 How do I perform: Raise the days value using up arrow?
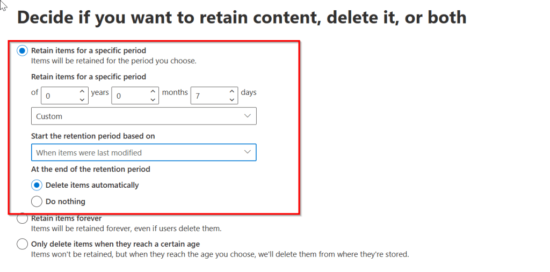[231, 91]
